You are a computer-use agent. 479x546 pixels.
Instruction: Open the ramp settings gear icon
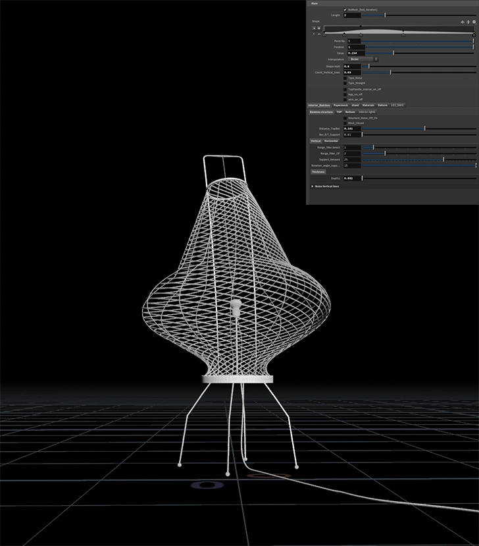click(x=474, y=22)
